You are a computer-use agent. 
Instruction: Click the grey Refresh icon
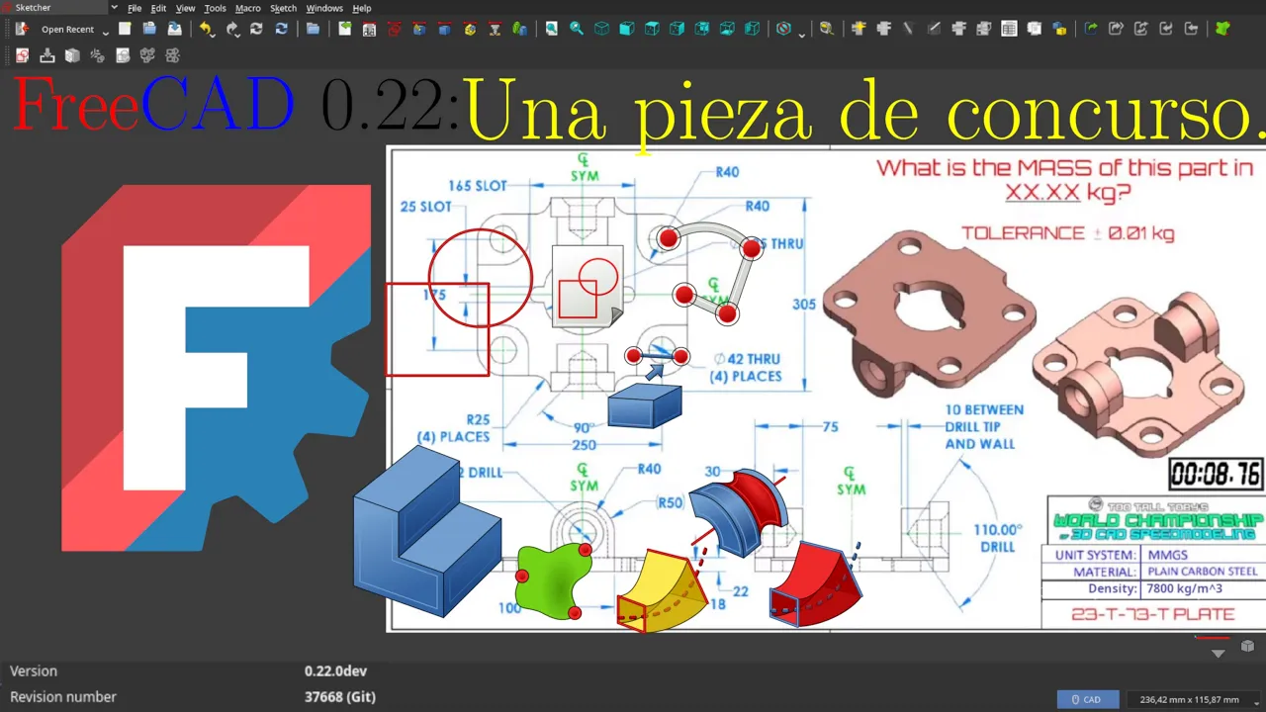[x=256, y=30]
